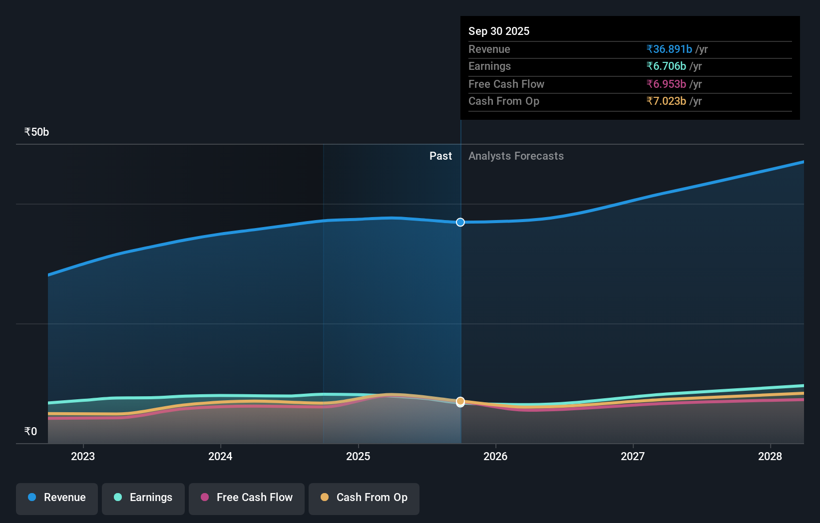Select the Revenue data point marker on the chart
The height and width of the screenshot is (523, 820).
pos(460,223)
